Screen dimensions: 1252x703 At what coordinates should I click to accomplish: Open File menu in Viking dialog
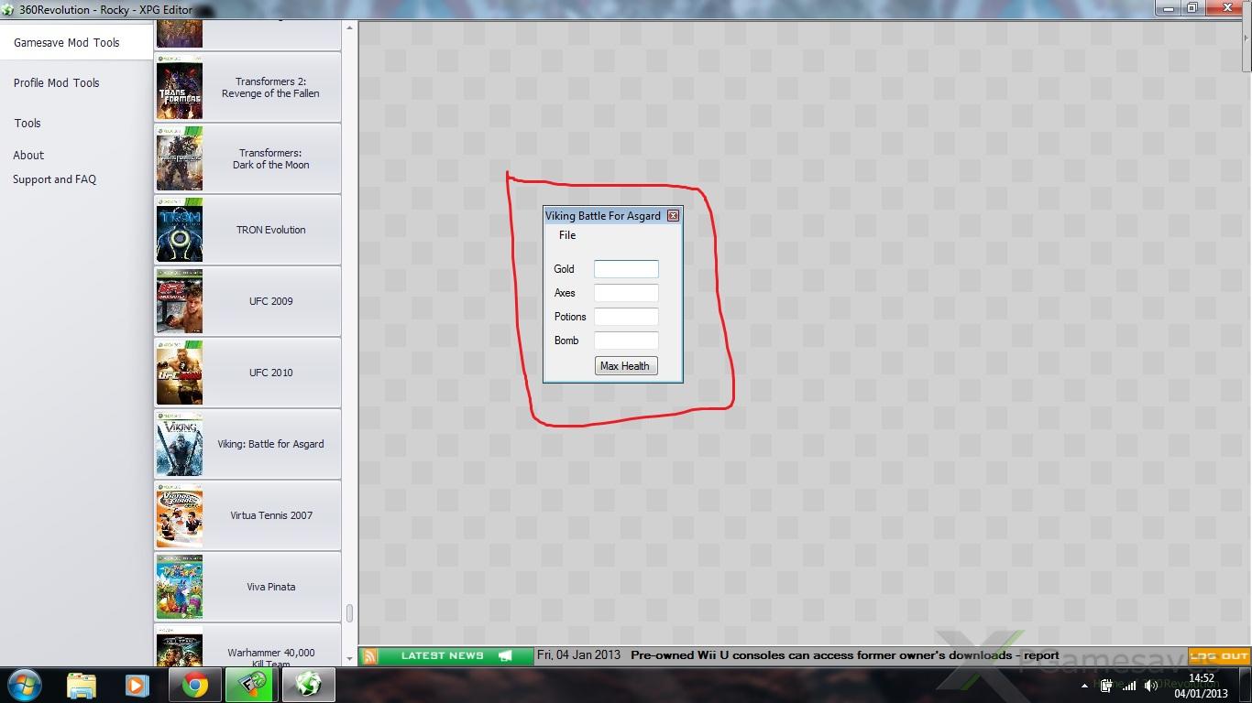pos(567,235)
